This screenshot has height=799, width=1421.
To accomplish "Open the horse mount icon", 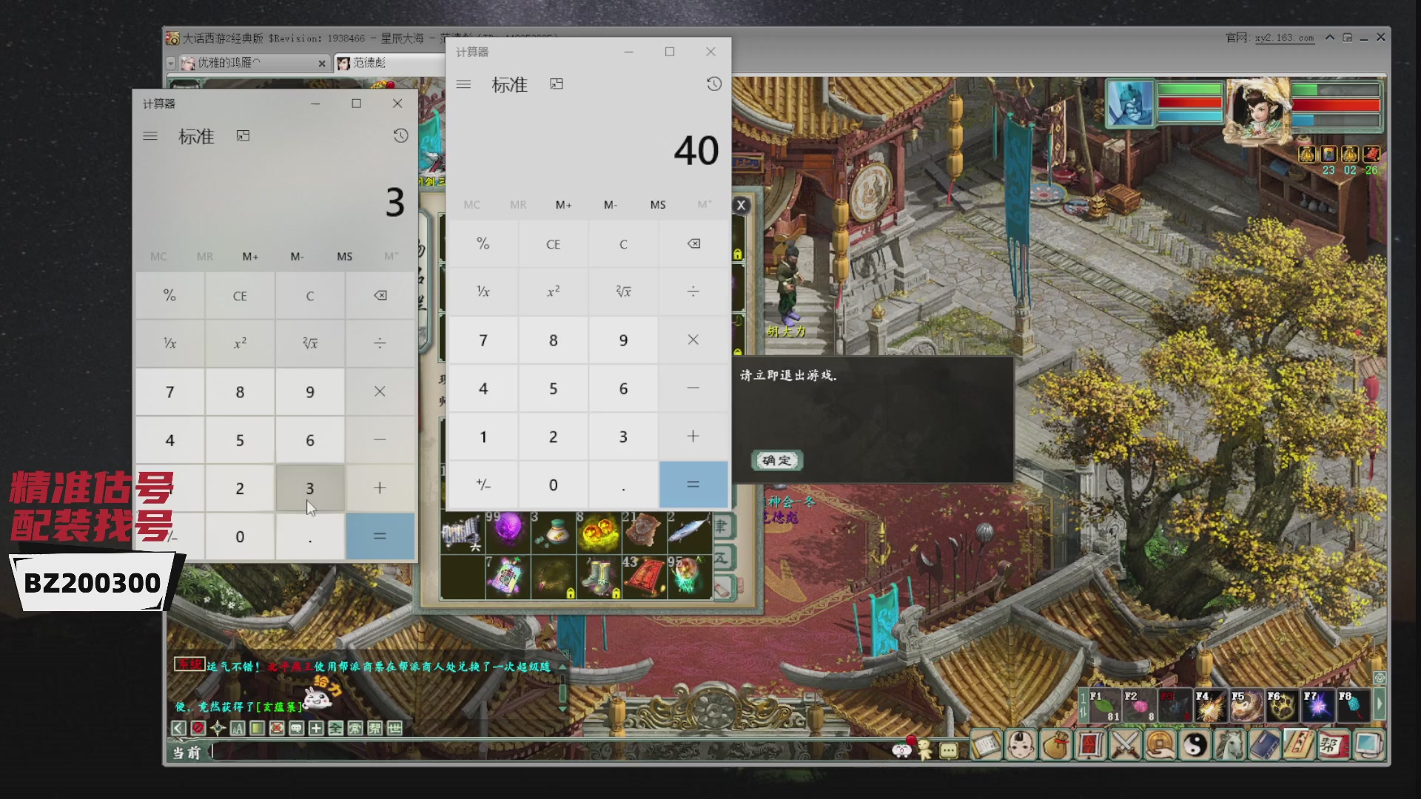I will coord(1229,745).
